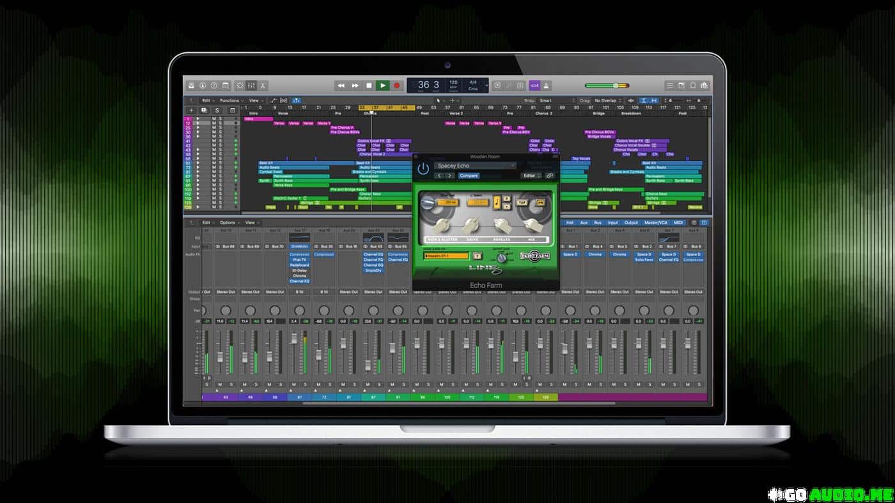Click the Echo Farm model select field

[446, 256]
